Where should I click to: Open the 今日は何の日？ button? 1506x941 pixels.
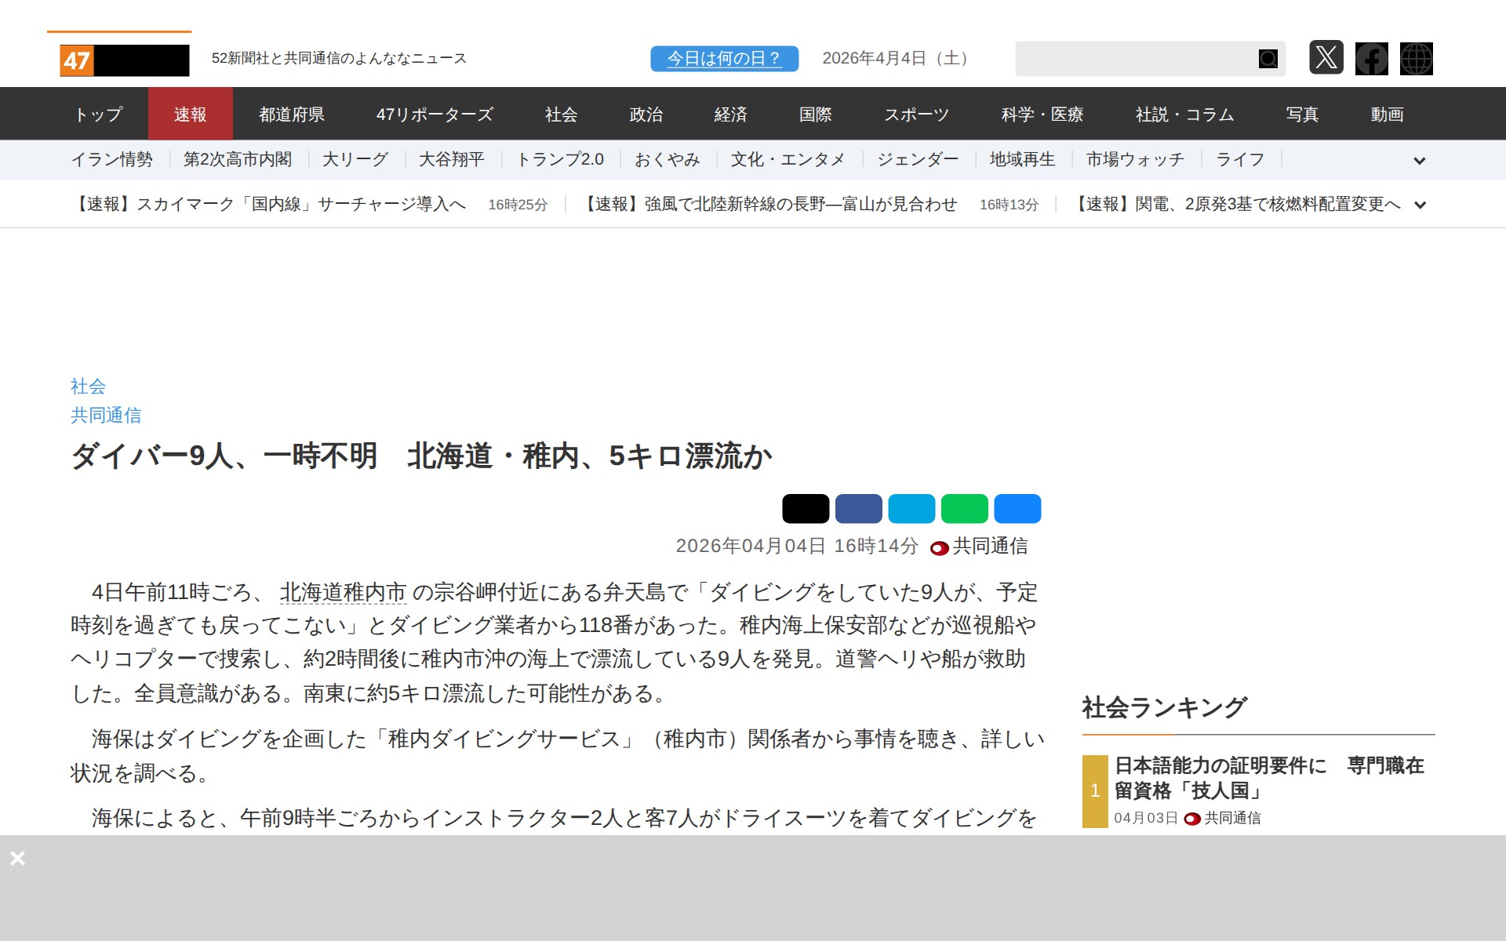click(x=724, y=58)
